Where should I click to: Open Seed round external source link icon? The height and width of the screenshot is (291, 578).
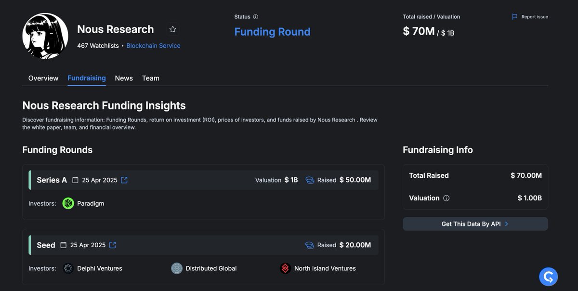[113, 245]
